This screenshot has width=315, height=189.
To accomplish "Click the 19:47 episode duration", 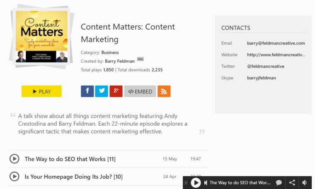I will pyautogui.click(x=196, y=159).
